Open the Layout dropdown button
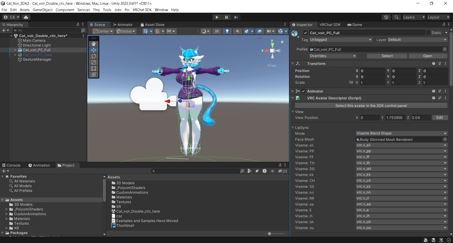Viewport: 453px width, 243px height. pos(438,17)
